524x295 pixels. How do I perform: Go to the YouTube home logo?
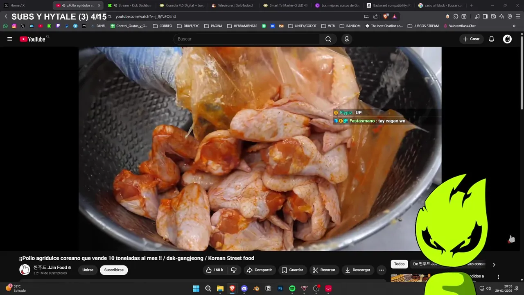(x=33, y=39)
